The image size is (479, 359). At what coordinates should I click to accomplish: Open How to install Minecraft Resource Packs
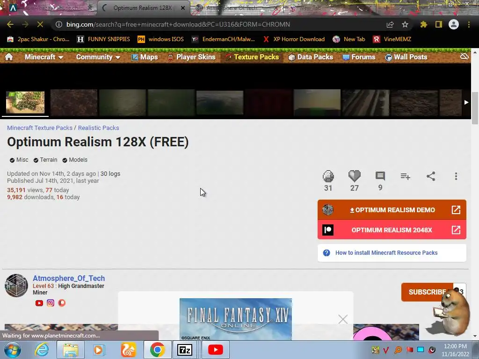click(392, 253)
